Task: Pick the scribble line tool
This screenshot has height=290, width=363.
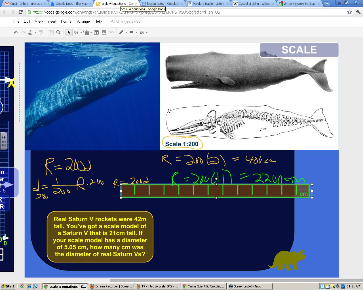Action: [x=76, y=33]
